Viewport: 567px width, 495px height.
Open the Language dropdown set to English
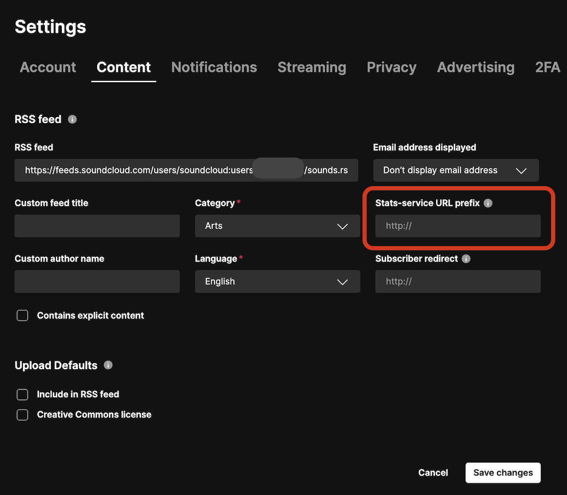click(277, 282)
